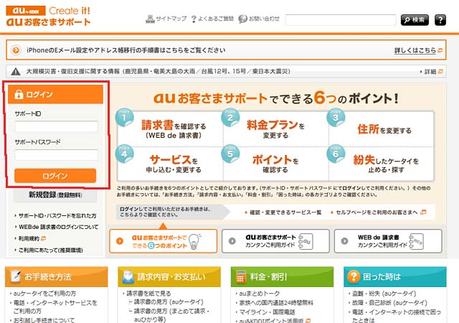Click the WEB booklet icon on 請求書 guide
Viewport: 459px width, 323px height.
[x=416, y=241]
